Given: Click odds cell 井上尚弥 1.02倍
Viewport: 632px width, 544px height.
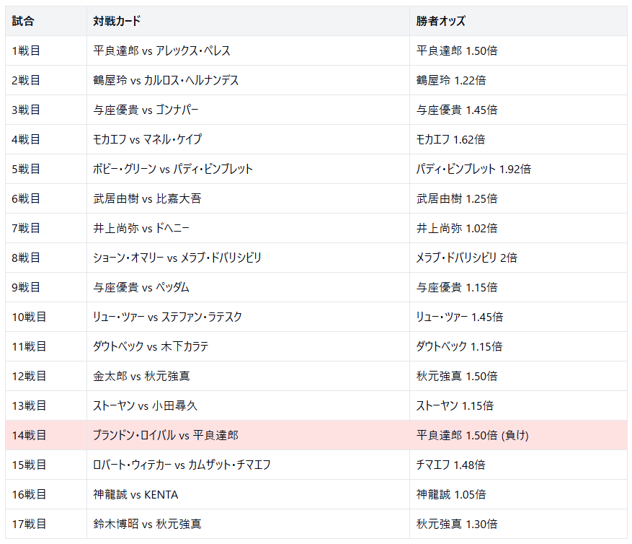Looking at the screenshot, I should [456, 228].
